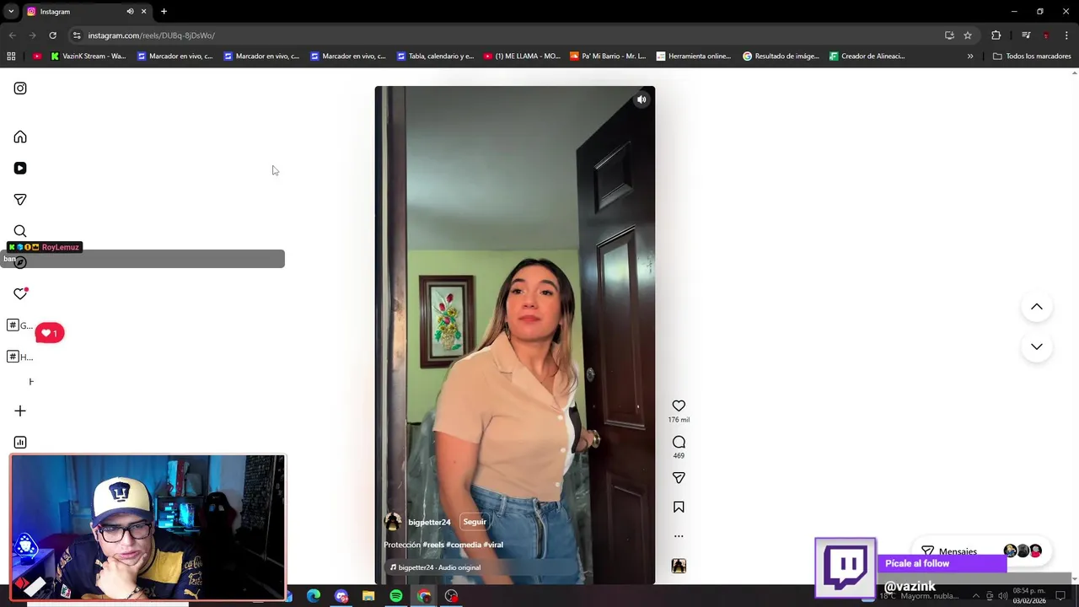Open notifications heart in the sidebar
This screenshot has width=1079, height=607.
(20, 293)
